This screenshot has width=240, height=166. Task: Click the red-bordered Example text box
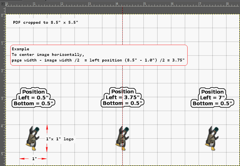tap(99, 55)
